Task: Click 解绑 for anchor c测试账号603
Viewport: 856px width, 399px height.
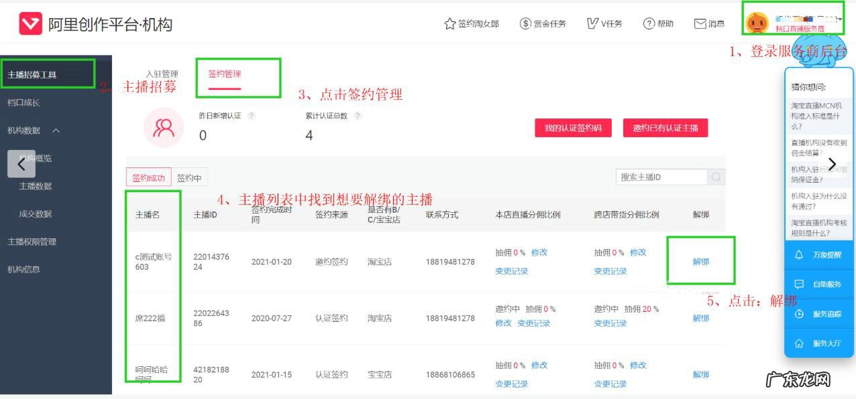Action: pyautogui.click(x=700, y=261)
